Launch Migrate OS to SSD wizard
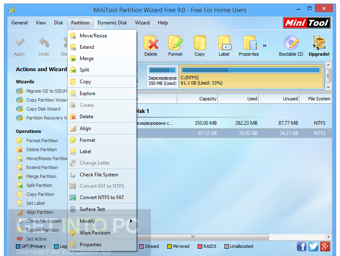 [x=41, y=91]
